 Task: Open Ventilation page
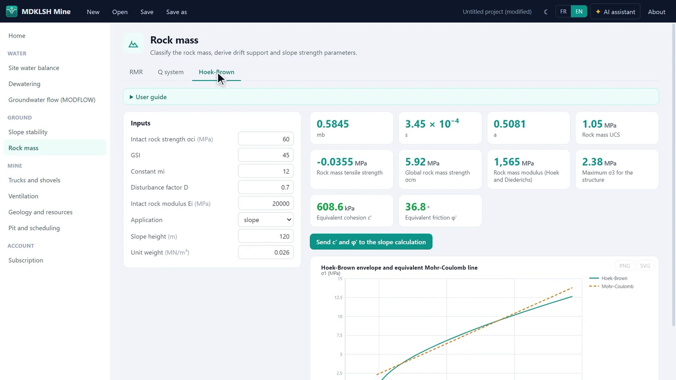[55, 196]
